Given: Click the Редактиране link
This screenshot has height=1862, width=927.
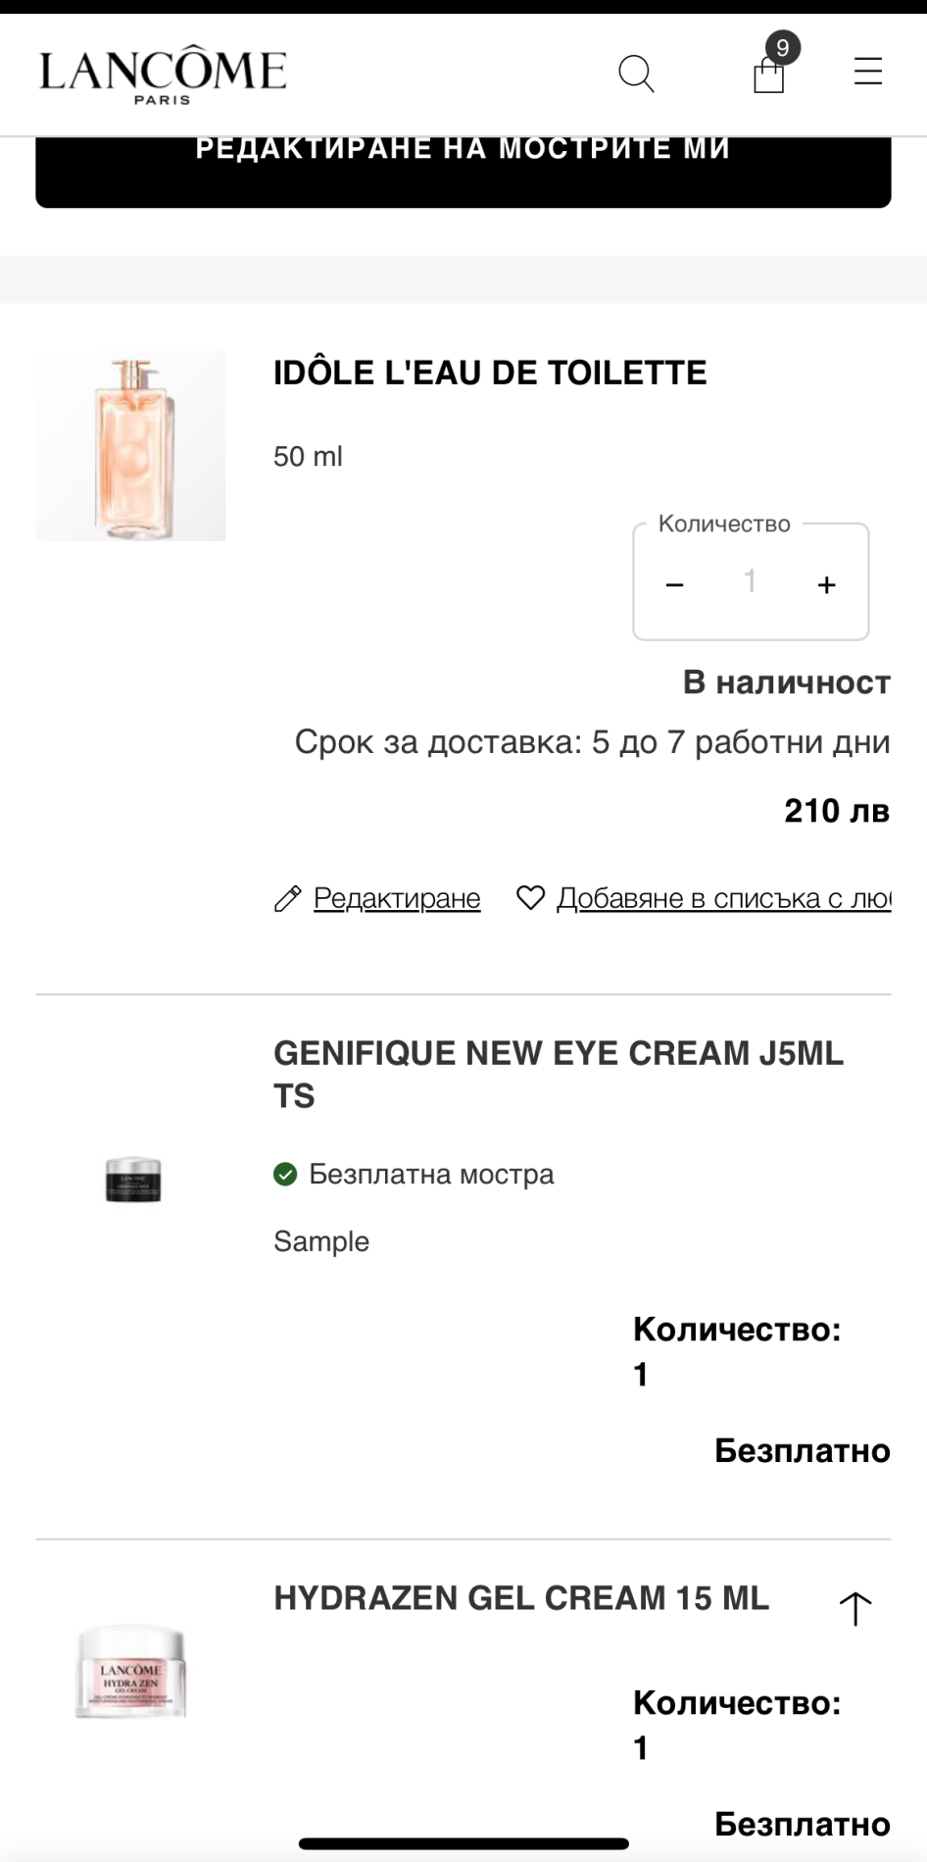Looking at the screenshot, I should pyautogui.click(x=397, y=898).
